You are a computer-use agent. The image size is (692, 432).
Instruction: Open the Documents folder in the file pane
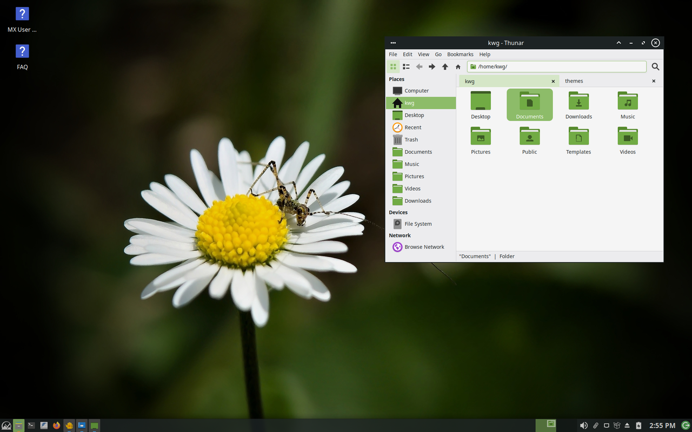point(529,104)
